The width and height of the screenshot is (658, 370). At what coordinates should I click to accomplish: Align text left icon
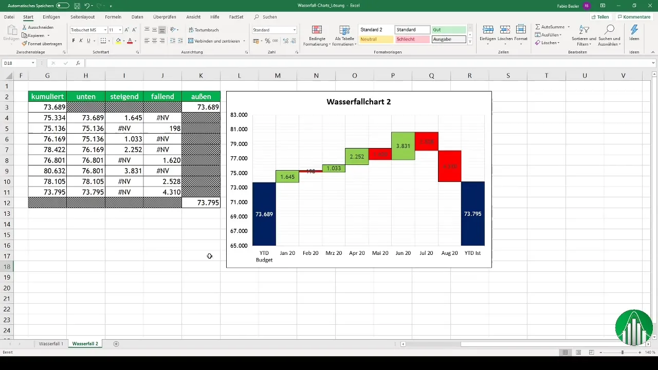click(x=147, y=41)
